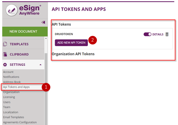
Task: Delete DRUIDTOKEN with trash icon
Action: [167, 34]
